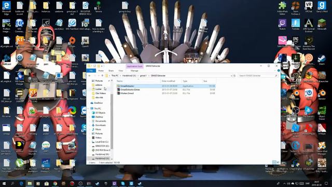Open the Fortnite desktop icon
This screenshot has width=332, height=187.
pyautogui.click(x=296, y=24)
